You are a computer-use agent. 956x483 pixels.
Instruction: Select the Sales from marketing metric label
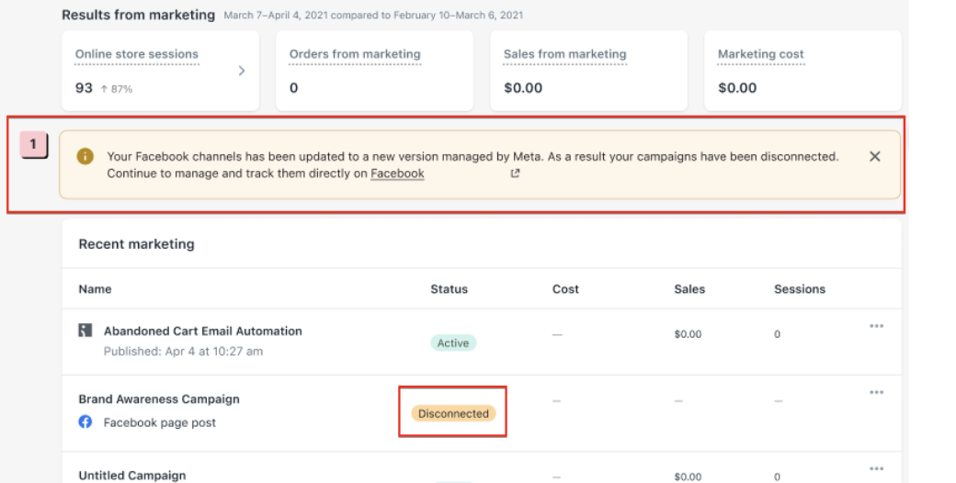(x=564, y=54)
